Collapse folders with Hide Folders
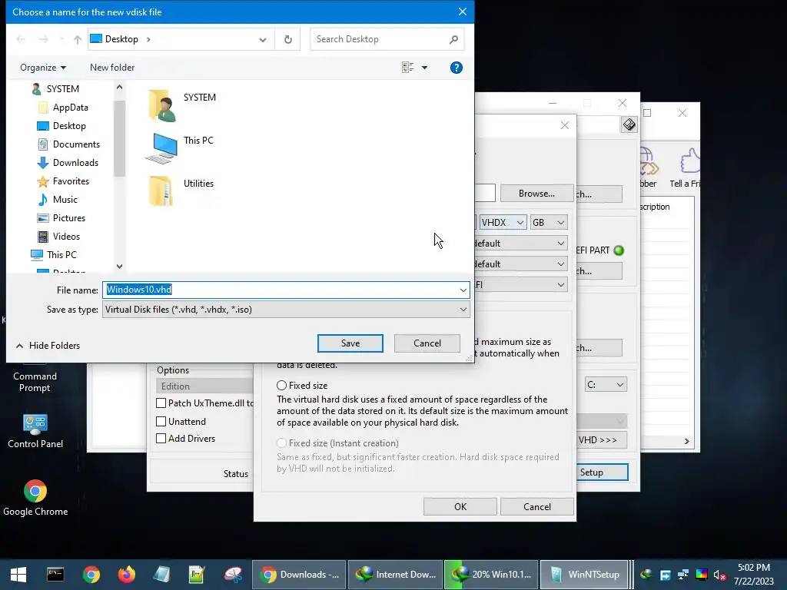Screen dimensions: 787x590 (x=48, y=345)
